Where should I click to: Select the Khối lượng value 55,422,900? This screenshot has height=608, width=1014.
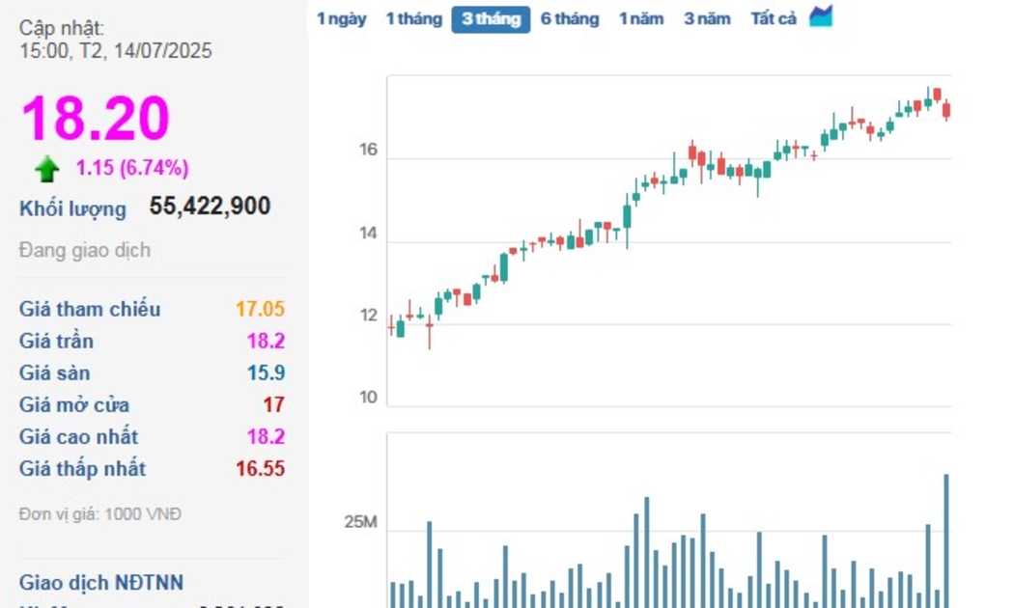(210, 207)
